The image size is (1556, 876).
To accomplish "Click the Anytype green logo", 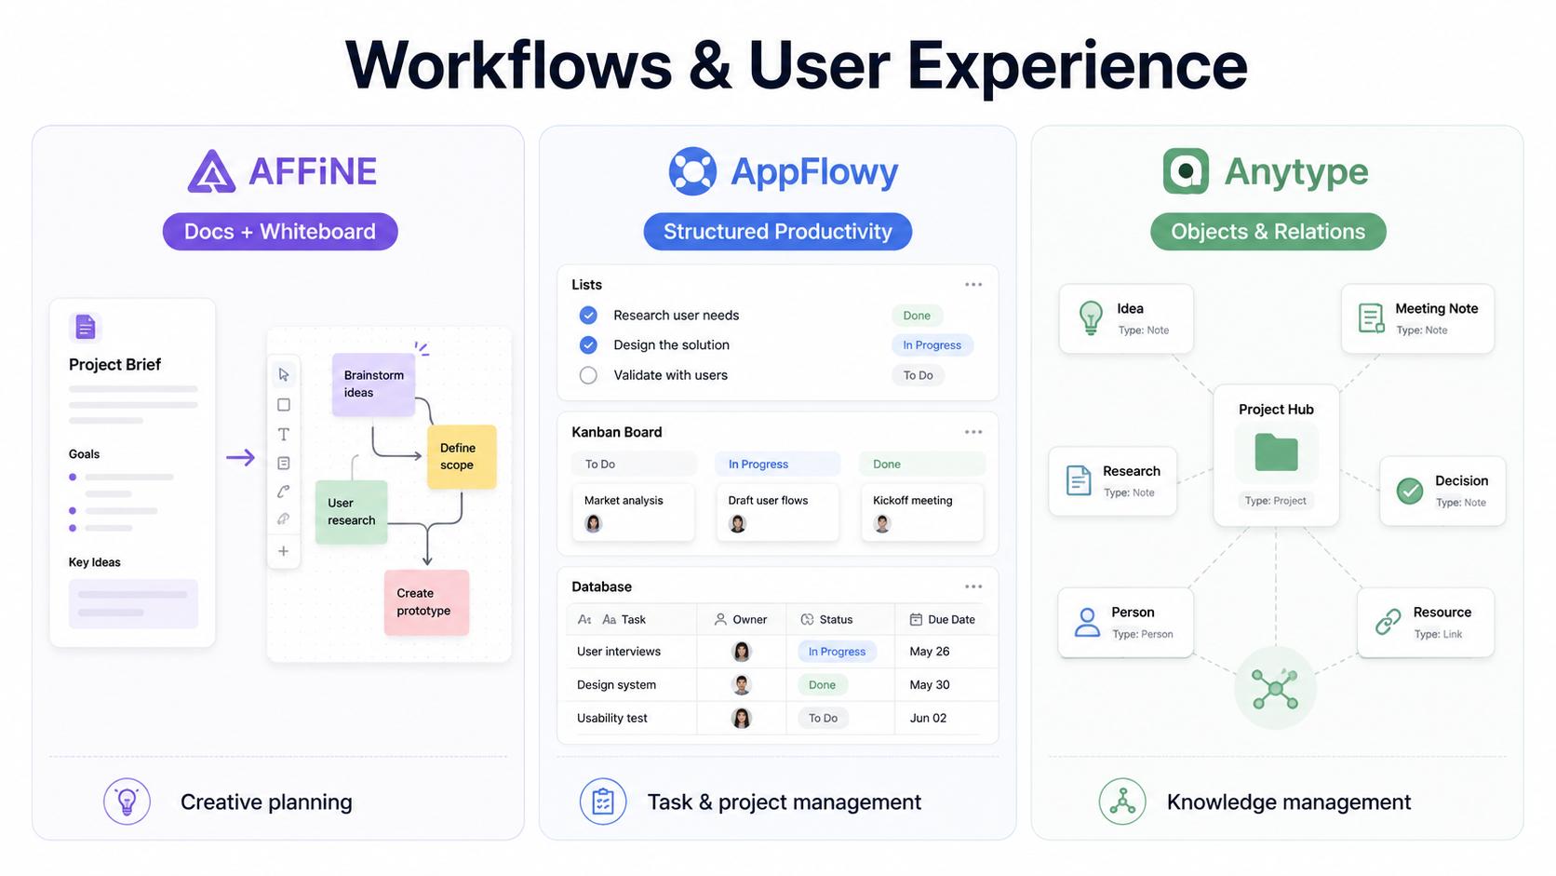I will (x=1186, y=171).
